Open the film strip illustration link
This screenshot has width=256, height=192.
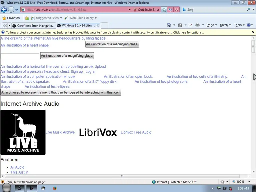pyautogui.click(x=197, y=76)
